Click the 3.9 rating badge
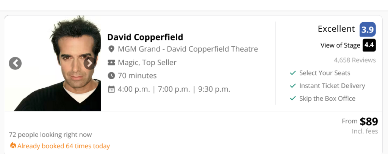 coord(368,29)
